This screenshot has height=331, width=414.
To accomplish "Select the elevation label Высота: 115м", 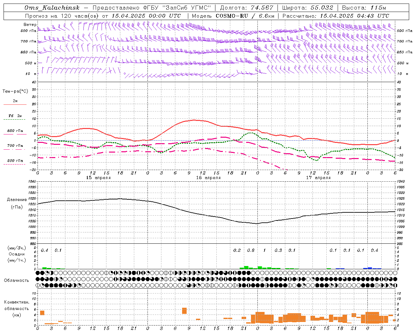I will coord(364,8).
